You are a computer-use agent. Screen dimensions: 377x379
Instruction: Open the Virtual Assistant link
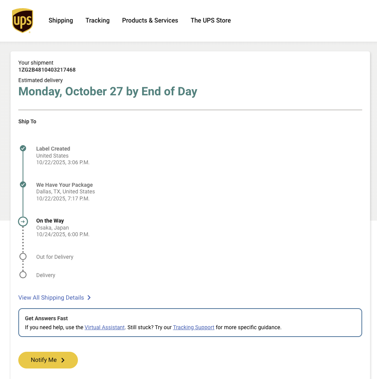pyautogui.click(x=105, y=327)
